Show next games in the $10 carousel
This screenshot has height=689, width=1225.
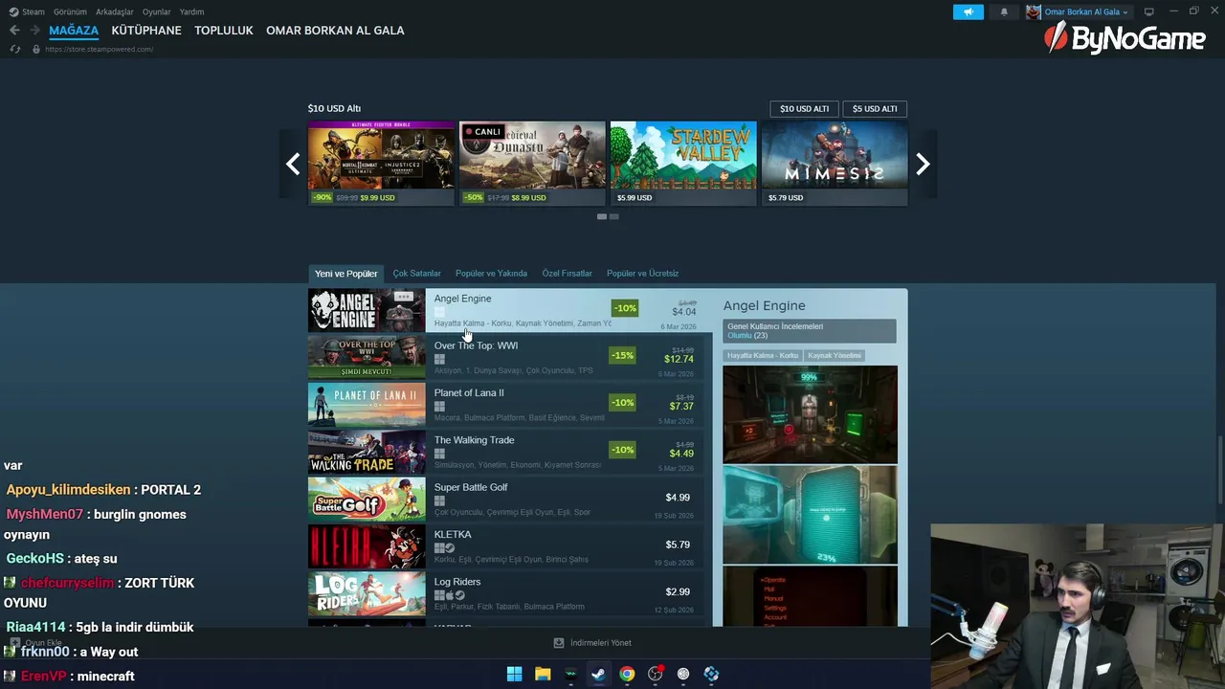(x=923, y=164)
